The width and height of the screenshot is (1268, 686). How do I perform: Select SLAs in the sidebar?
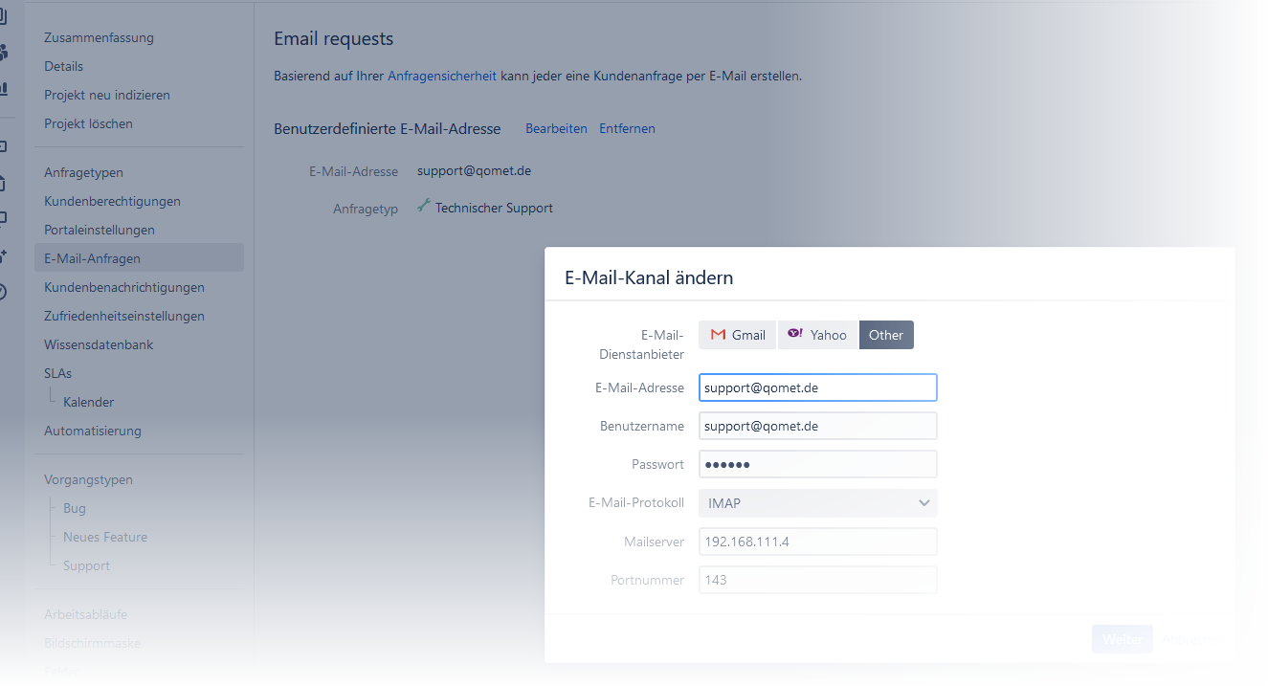coord(57,374)
